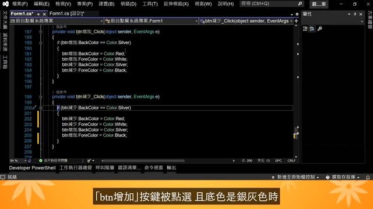Show properties in alphabetical order

click(x=312, y=29)
